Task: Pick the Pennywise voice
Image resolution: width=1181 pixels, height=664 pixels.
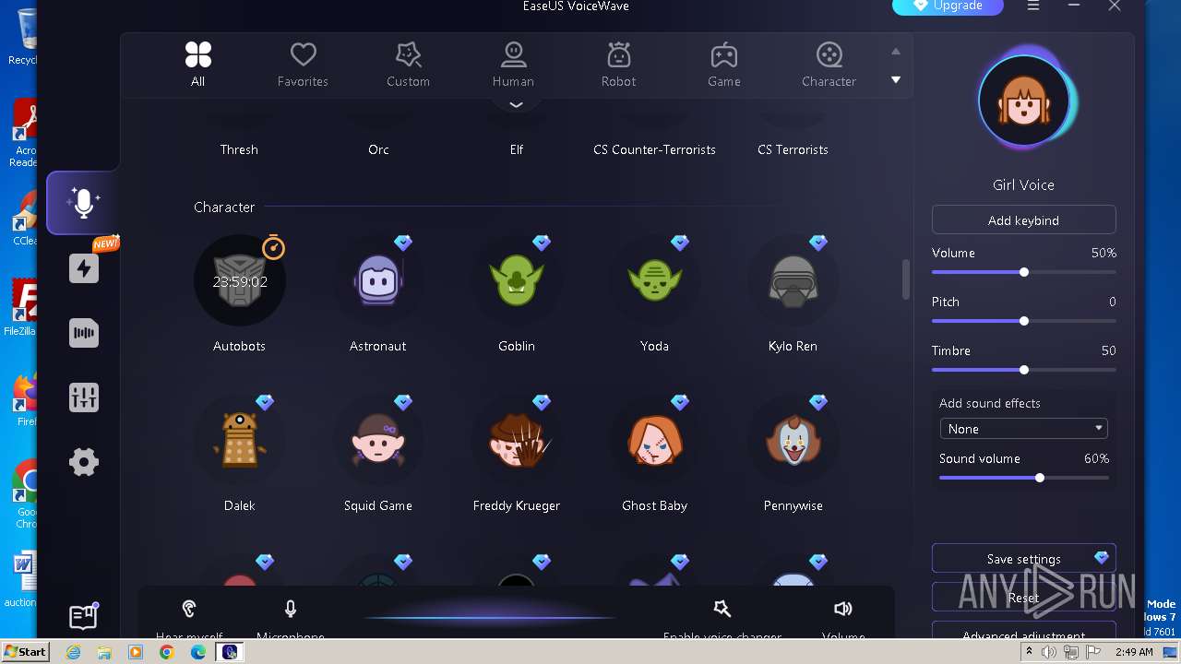Action: (793, 440)
